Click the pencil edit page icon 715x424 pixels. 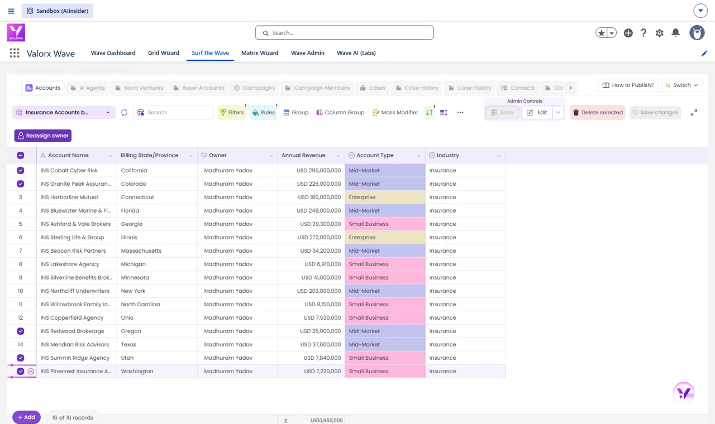coord(704,54)
